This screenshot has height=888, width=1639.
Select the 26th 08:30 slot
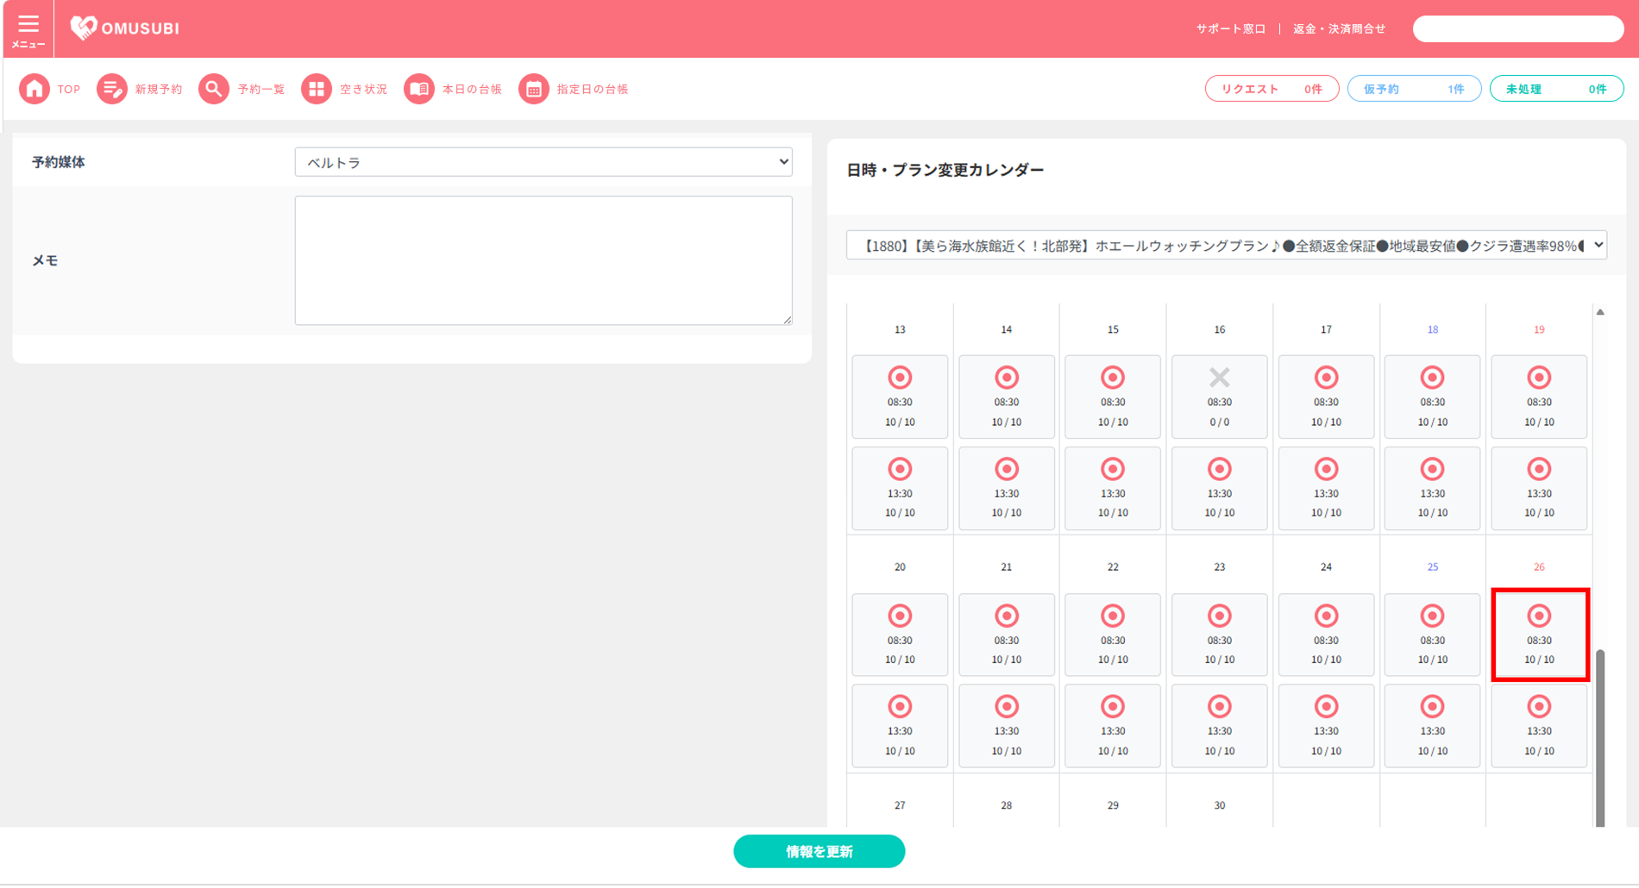tap(1539, 635)
